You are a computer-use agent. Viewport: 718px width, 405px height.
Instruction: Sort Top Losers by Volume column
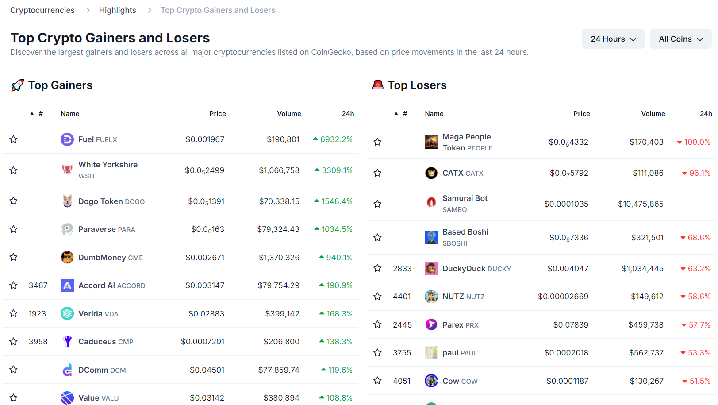653,114
